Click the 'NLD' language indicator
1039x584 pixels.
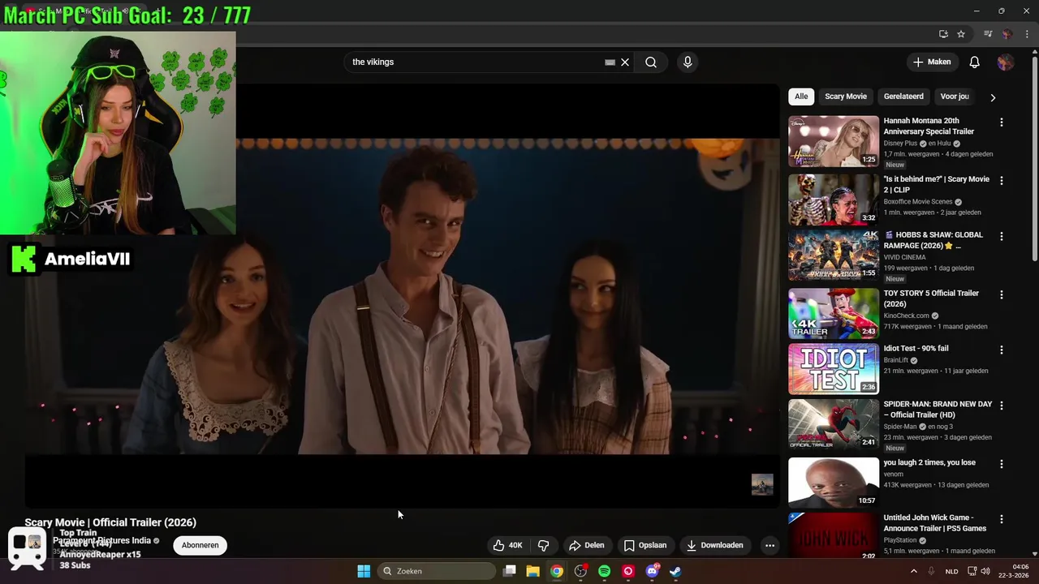pyautogui.click(x=951, y=571)
